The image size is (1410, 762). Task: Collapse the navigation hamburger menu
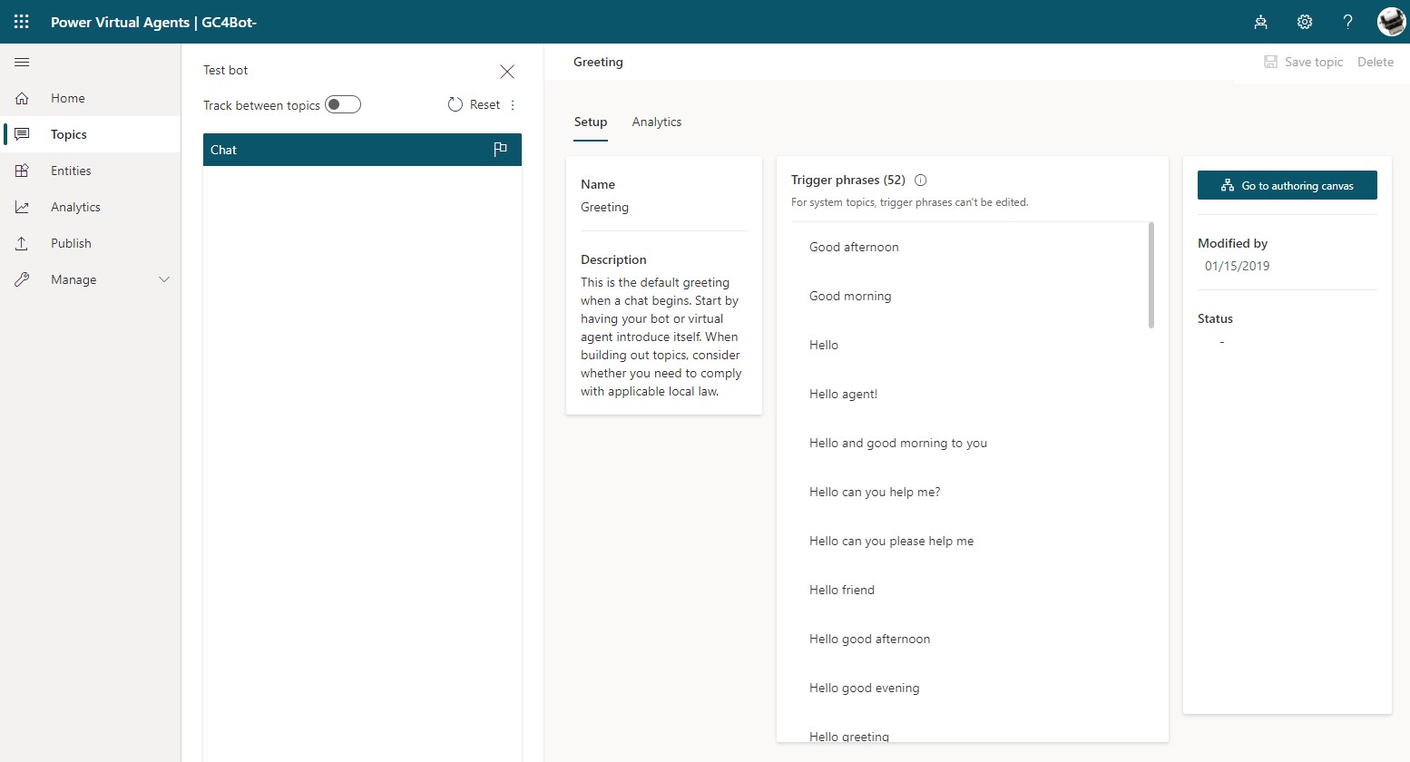[22, 62]
